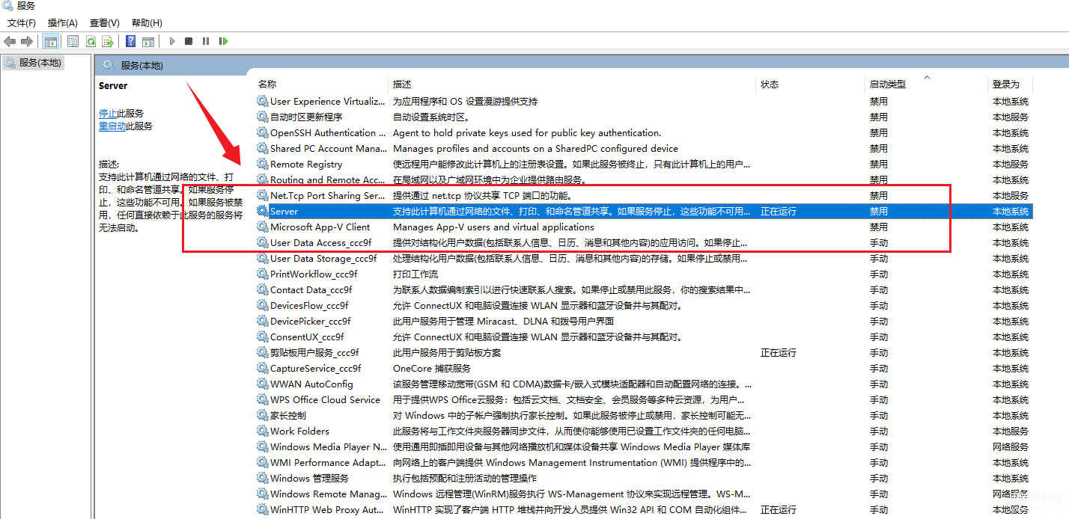Screen dimensions: 1069x519
Task: Click the 停止 link for this service
Action: pos(108,114)
